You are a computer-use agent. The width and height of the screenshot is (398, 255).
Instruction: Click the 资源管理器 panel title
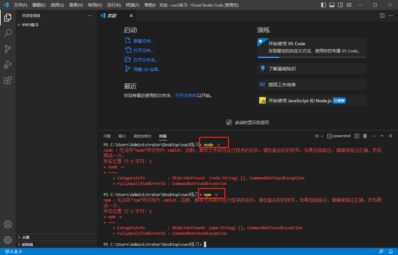pyautogui.click(x=31, y=16)
